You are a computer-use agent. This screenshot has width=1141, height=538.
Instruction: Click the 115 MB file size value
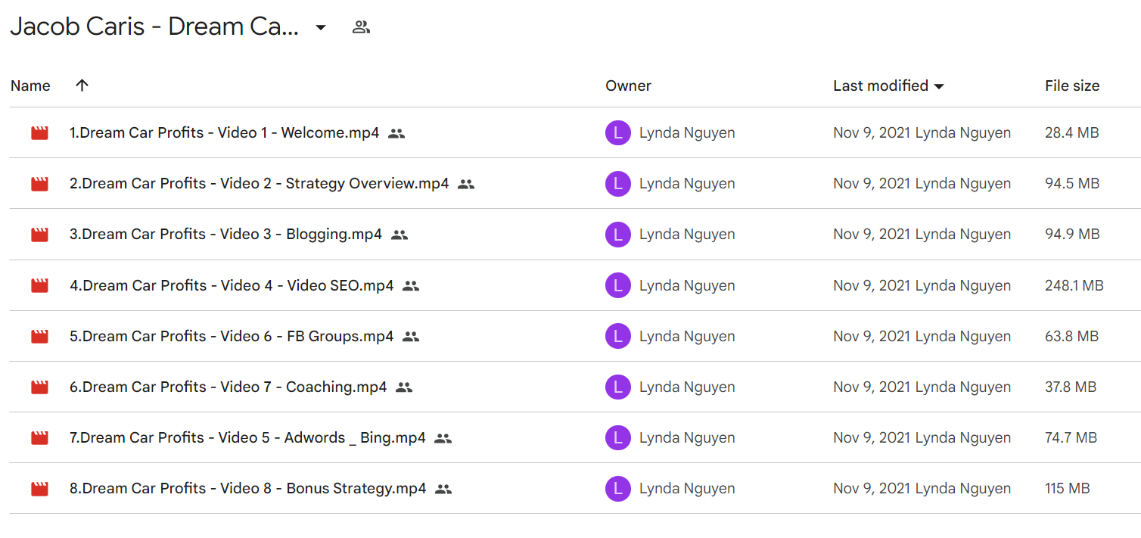[x=1068, y=488]
